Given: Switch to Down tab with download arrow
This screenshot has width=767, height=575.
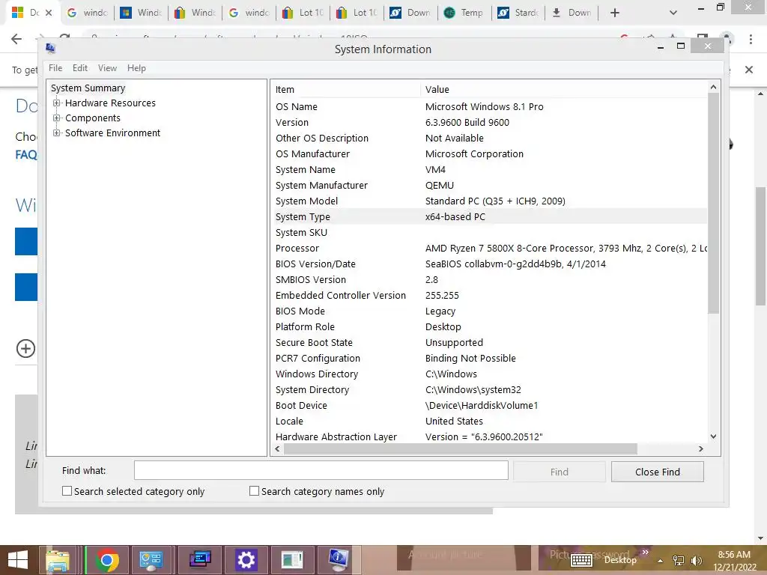Looking at the screenshot, I should coord(572,13).
